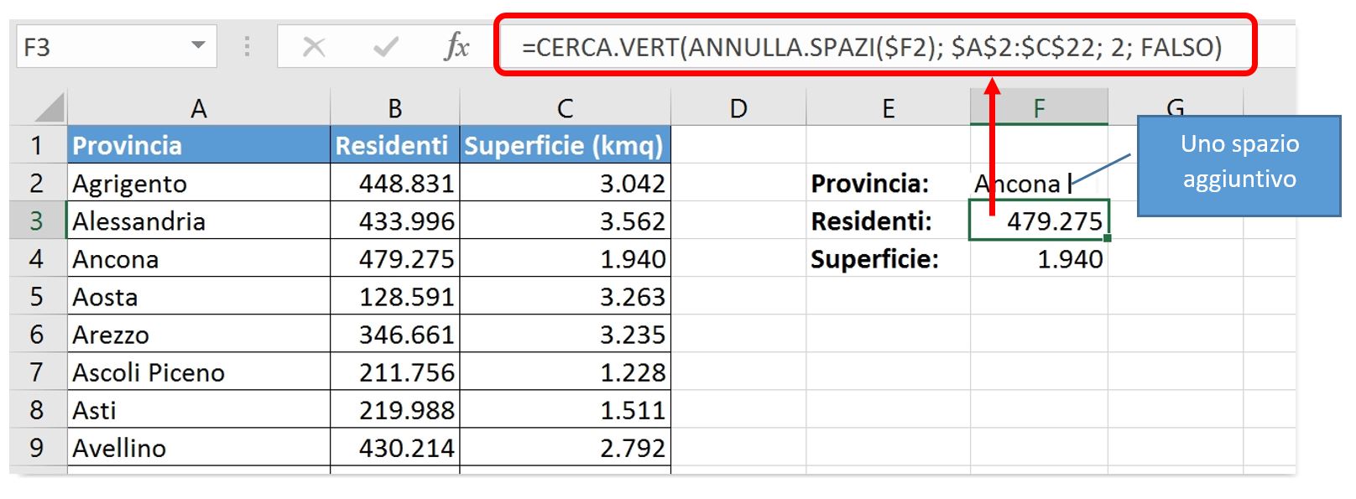This screenshot has width=1356, height=499.
Task: Select column F header
Action: (x=1039, y=108)
